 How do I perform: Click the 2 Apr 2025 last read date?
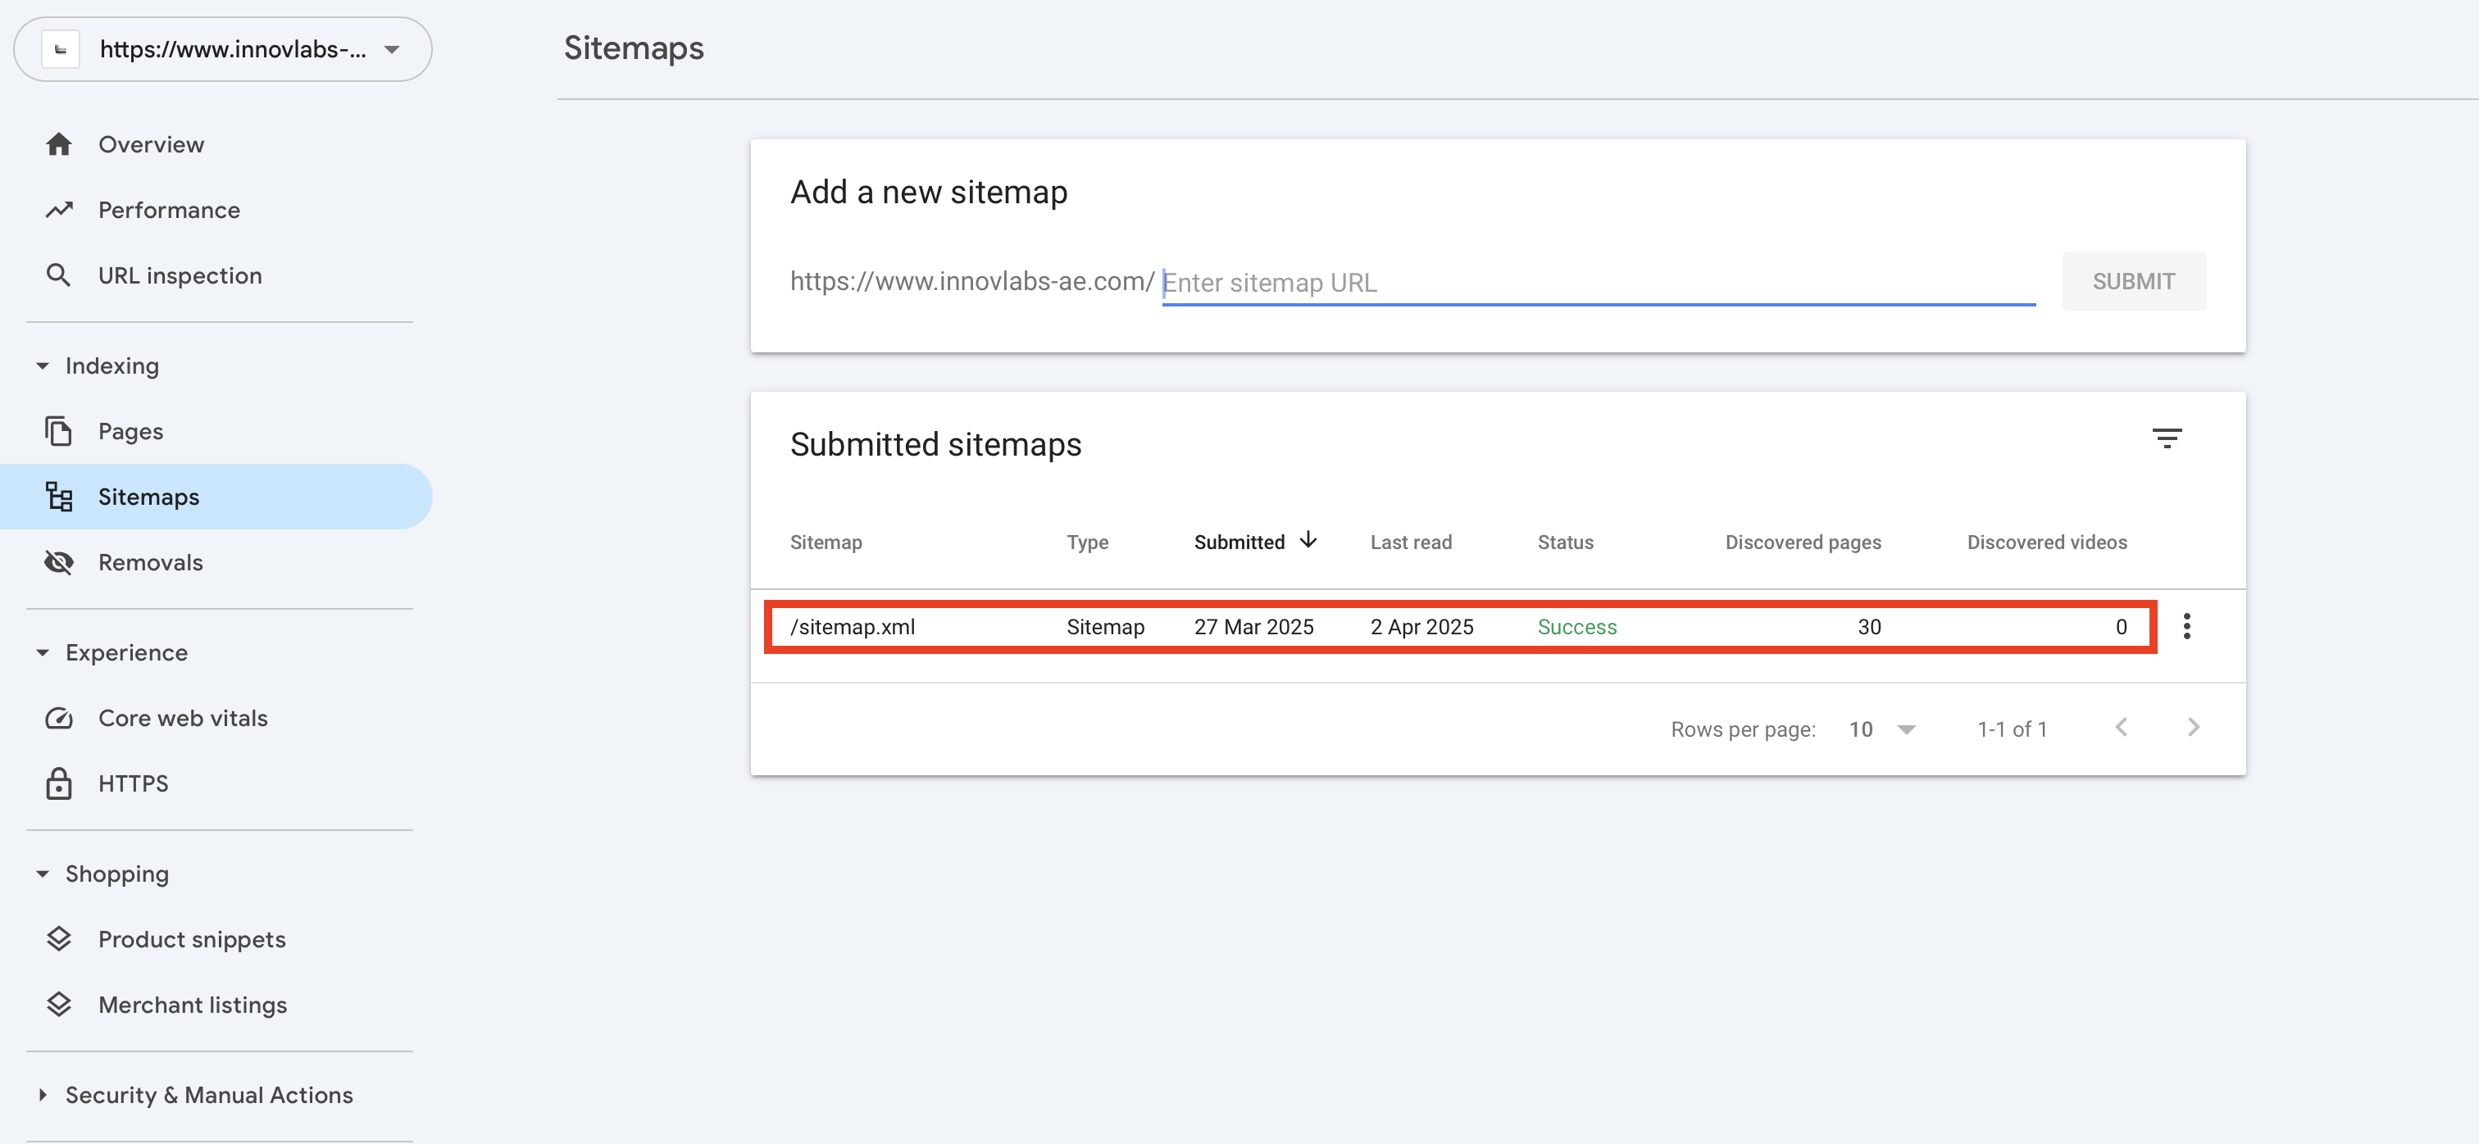coord(1421,626)
